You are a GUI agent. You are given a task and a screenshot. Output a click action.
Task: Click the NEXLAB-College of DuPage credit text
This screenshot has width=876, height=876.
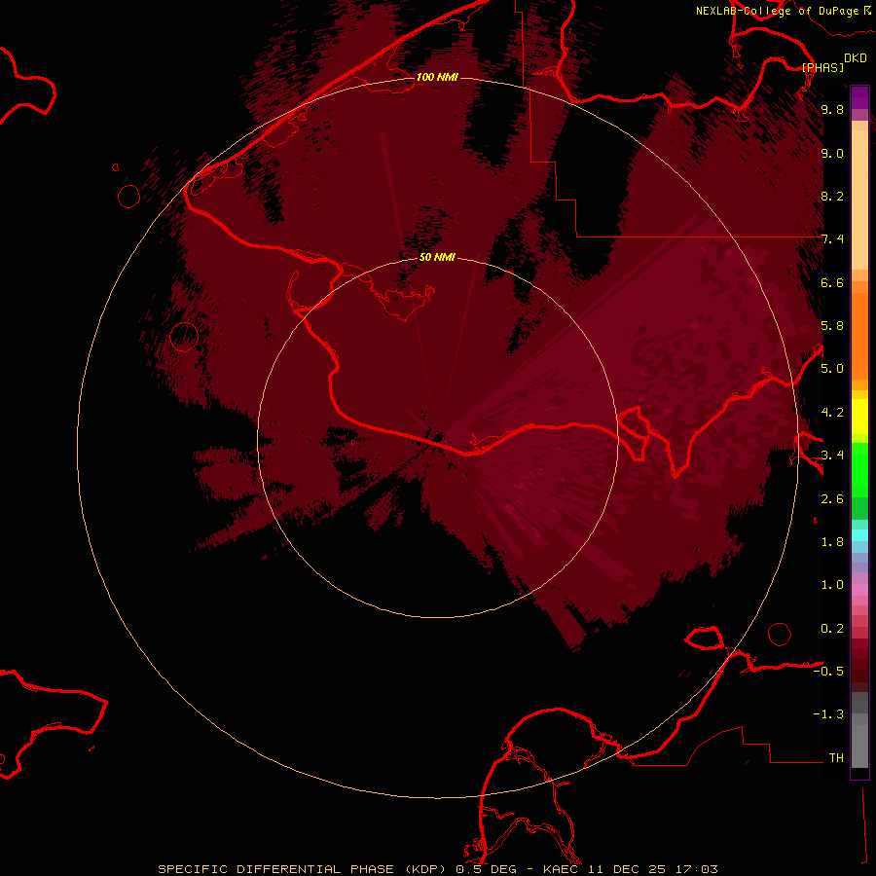777,11
